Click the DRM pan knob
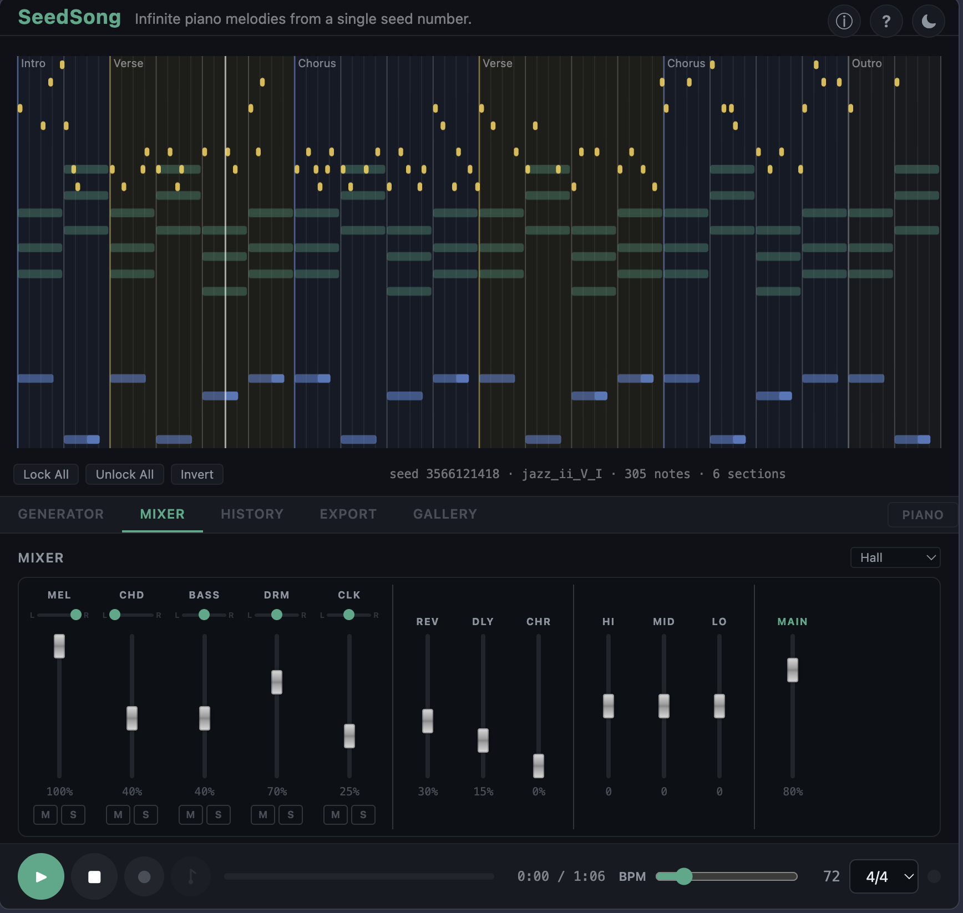This screenshot has height=913, width=963. [x=277, y=615]
